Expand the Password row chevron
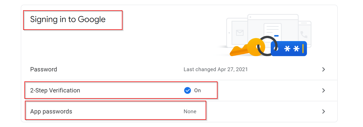 pyautogui.click(x=324, y=69)
